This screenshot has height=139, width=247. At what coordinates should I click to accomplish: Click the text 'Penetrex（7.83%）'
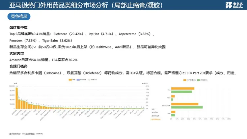[24, 41]
